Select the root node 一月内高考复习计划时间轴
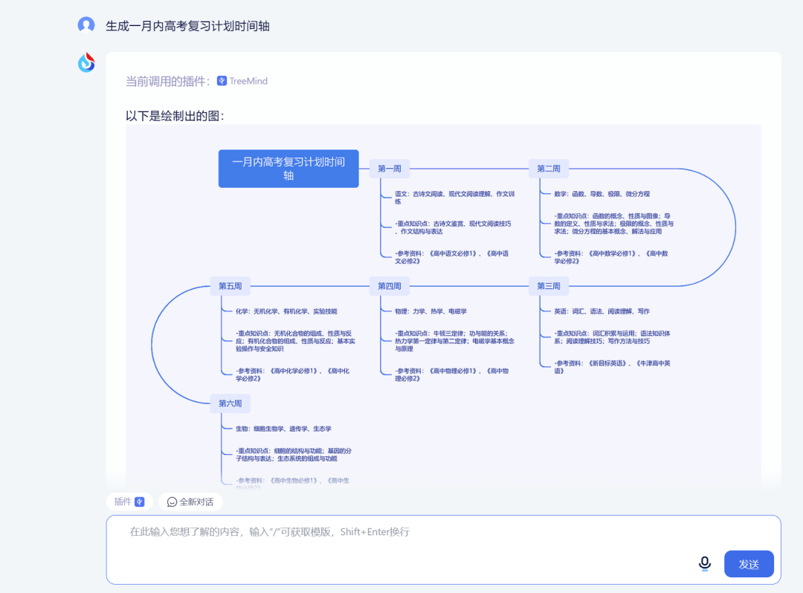This screenshot has height=593, width=803. click(288, 169)
